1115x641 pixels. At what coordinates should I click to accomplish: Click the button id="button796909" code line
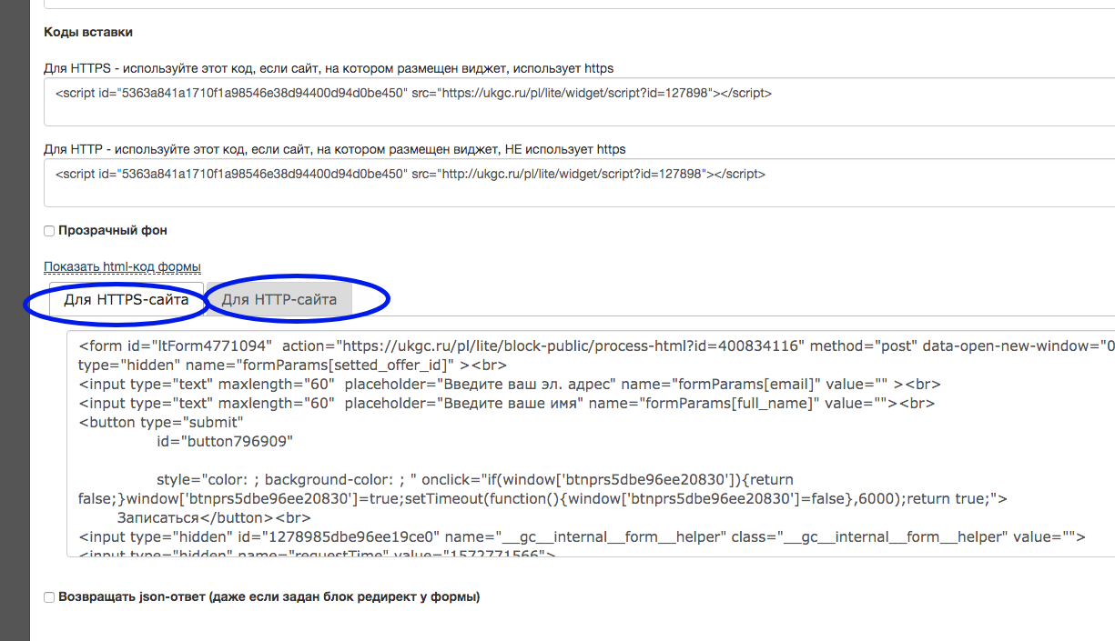coord(224,441)
